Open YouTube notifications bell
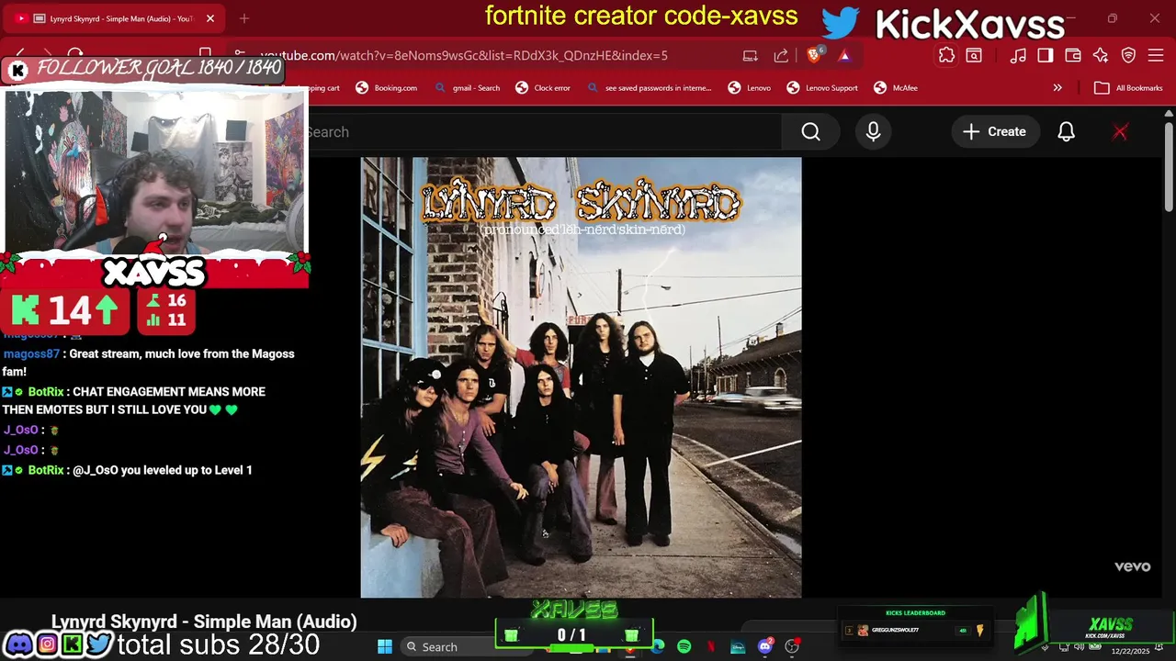The width and height of the screenshot is (1176, 661). coord(1066,132)
